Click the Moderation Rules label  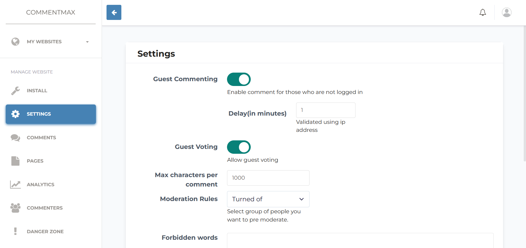click(189, 199)
